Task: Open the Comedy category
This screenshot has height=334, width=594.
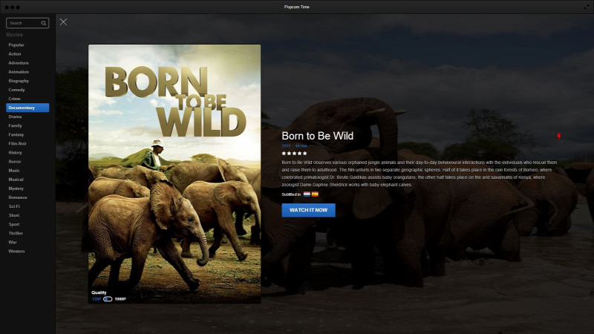Action: (x=16, y=90)
